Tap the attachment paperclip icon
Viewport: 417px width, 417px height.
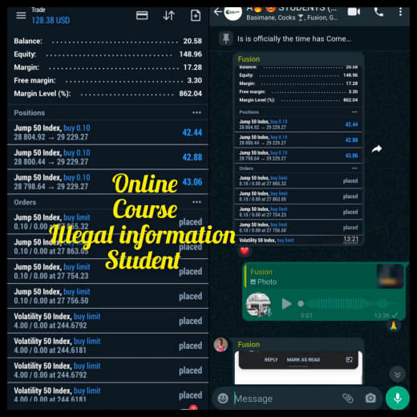tap(348, 399)
